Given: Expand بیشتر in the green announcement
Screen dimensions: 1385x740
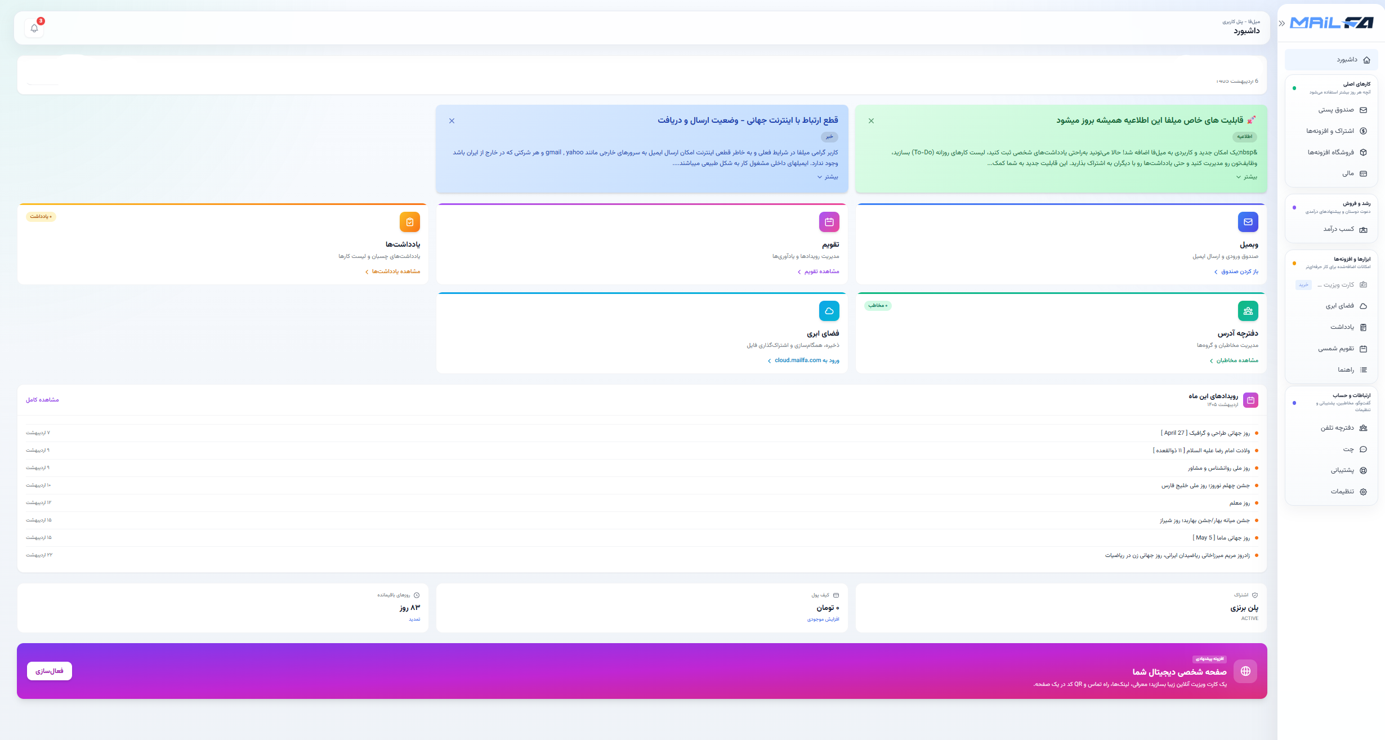Looking at the screenshot, I should (x=1246, y=177).
